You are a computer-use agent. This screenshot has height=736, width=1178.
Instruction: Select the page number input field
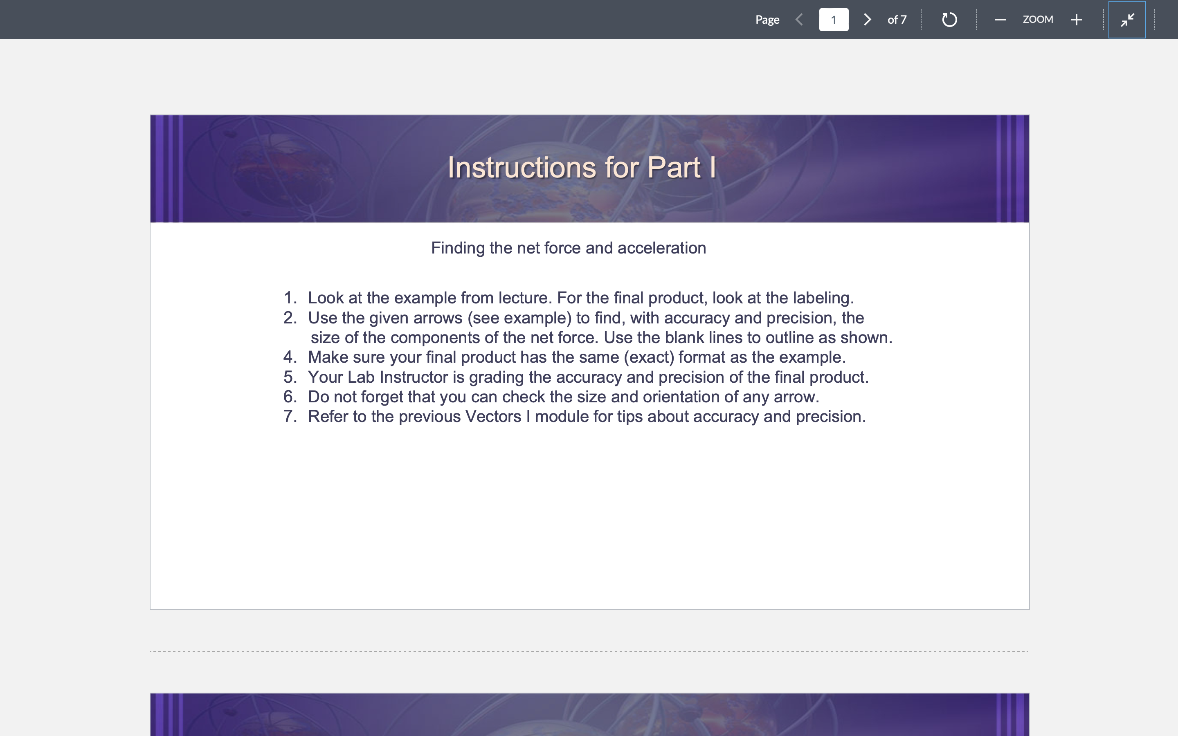pyautogui.click(x=834, y=20)
